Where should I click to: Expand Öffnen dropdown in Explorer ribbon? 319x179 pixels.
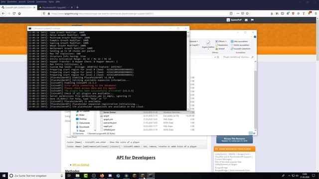point(226,41)
